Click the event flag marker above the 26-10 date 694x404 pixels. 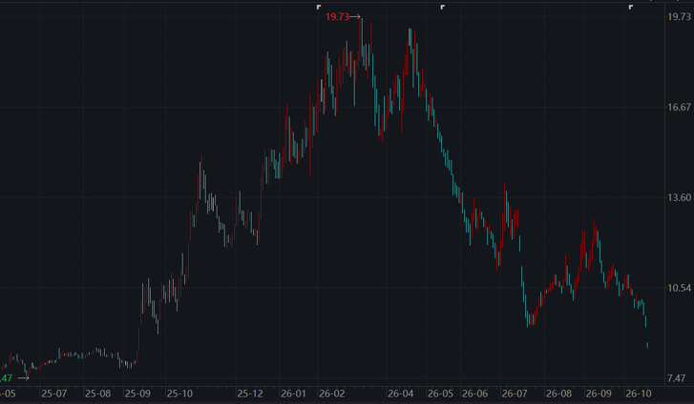[631, 7]
